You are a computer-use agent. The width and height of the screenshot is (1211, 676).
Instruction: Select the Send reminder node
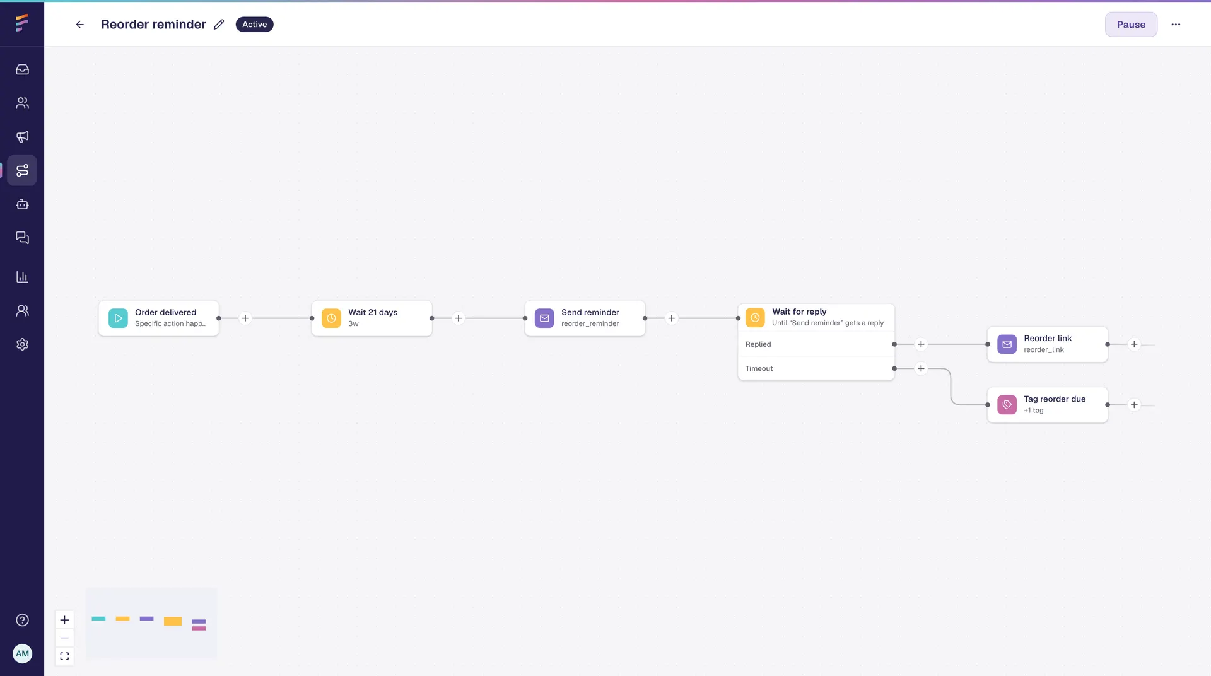click(x=585, y=318)
